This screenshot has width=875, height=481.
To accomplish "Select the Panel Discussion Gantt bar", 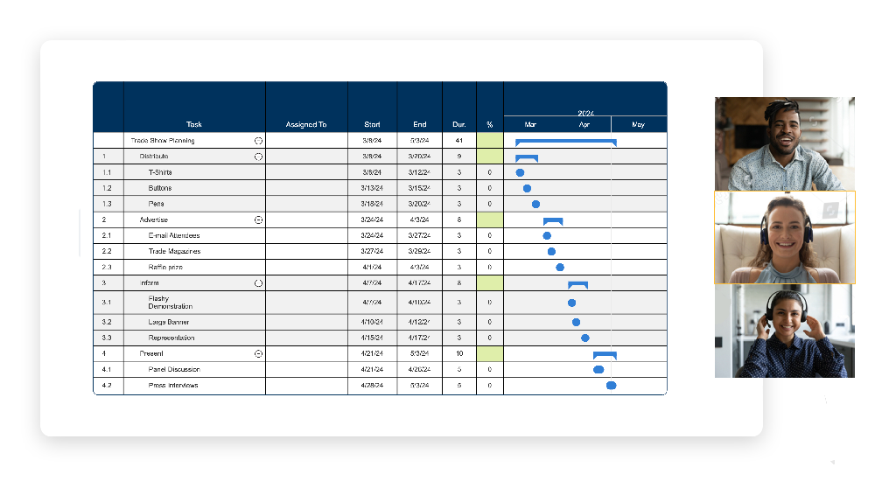I will point(598,369).
